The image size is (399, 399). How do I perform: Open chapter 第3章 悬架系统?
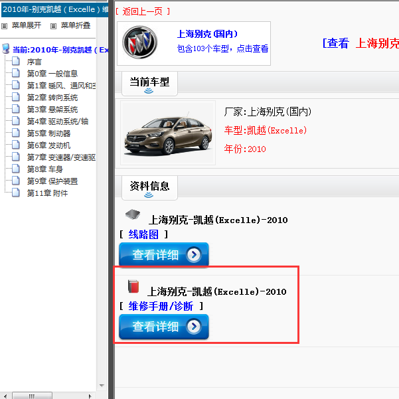pyautogui.click(x=52, y=110)
